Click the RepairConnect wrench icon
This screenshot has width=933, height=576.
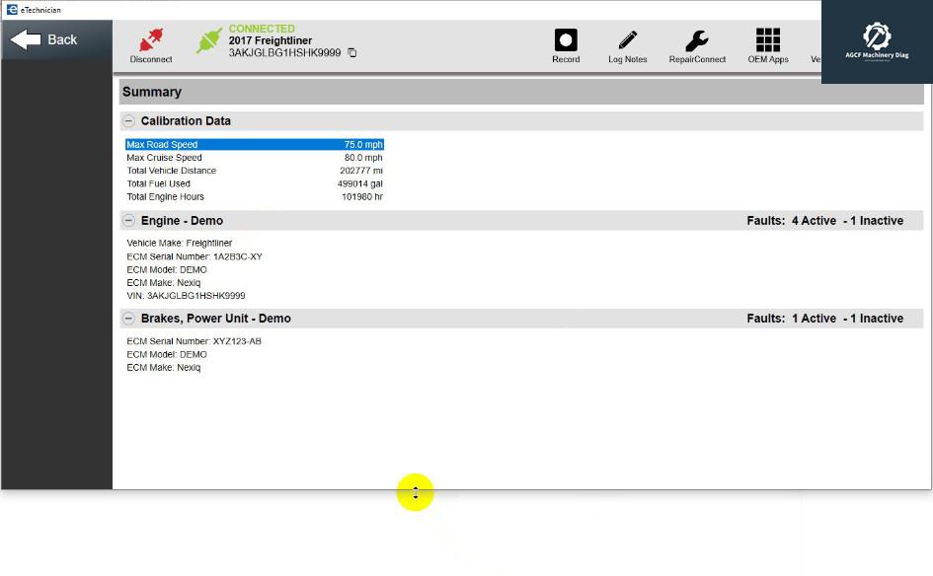click(x=696, y=39)
